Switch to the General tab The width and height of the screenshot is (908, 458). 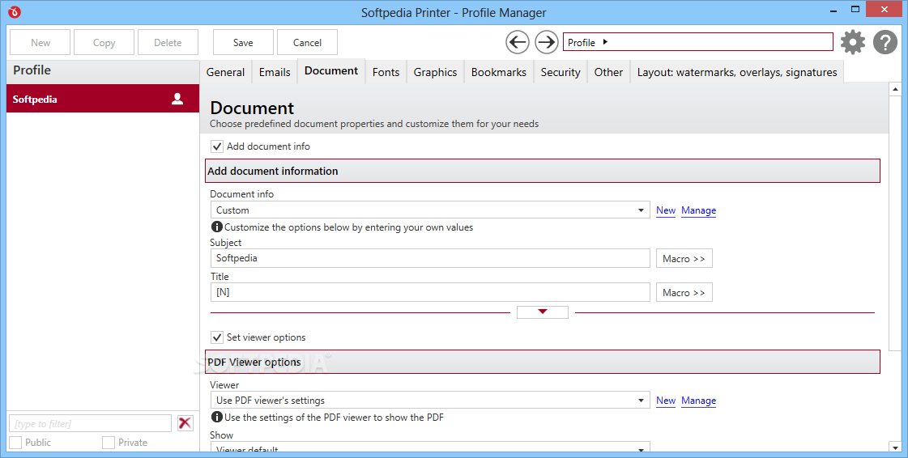pos(225,72)
